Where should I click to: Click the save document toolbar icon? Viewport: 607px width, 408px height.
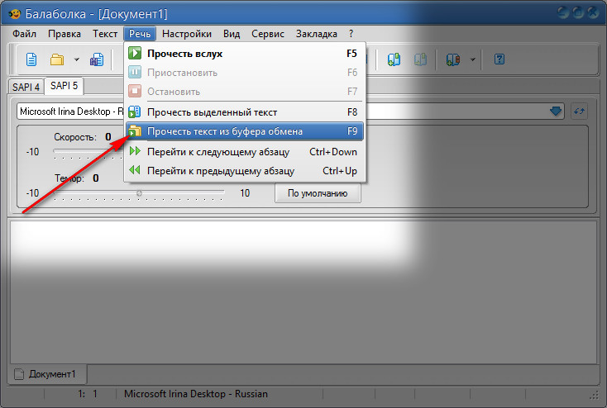97,59
